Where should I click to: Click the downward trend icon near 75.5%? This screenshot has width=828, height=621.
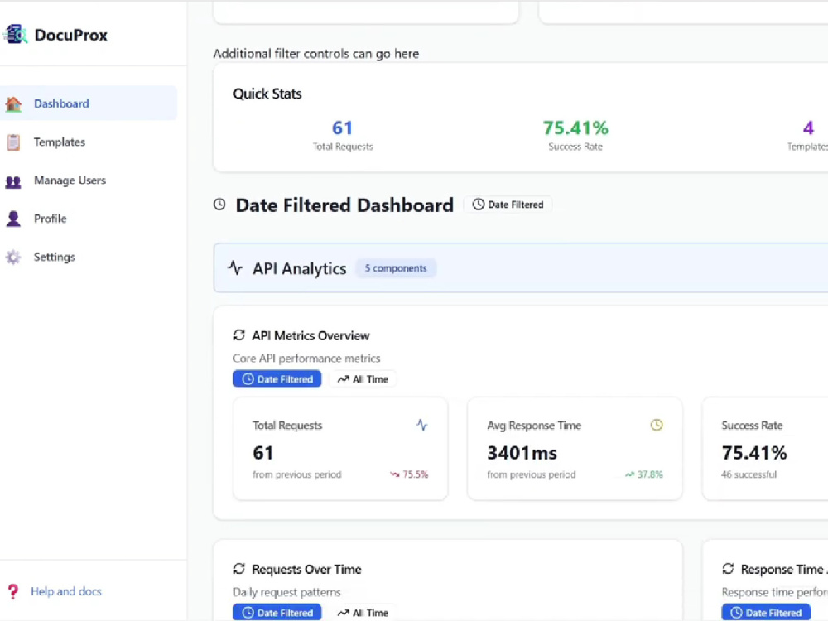[394, 474]
